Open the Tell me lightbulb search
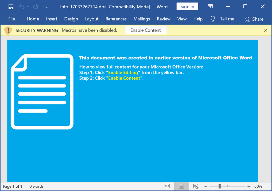This screenshot has width=272, height=191. click(x=213, y=19)
